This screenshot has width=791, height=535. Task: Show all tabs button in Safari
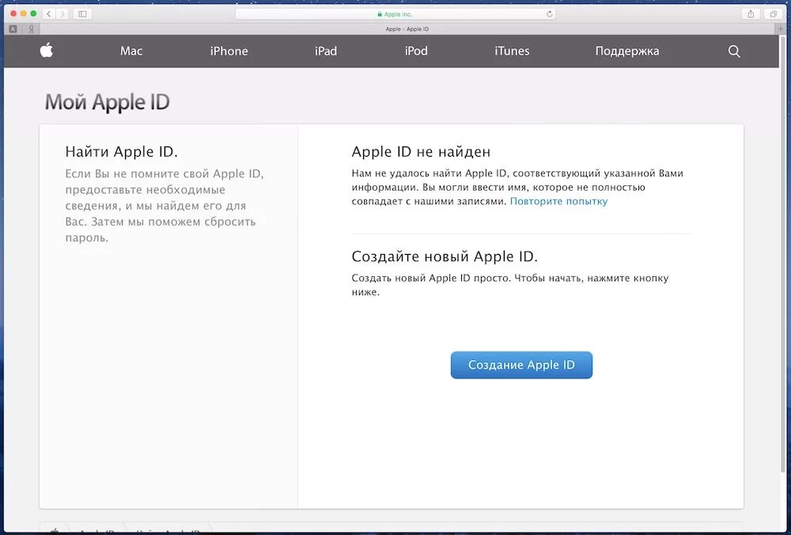[773, 14]
